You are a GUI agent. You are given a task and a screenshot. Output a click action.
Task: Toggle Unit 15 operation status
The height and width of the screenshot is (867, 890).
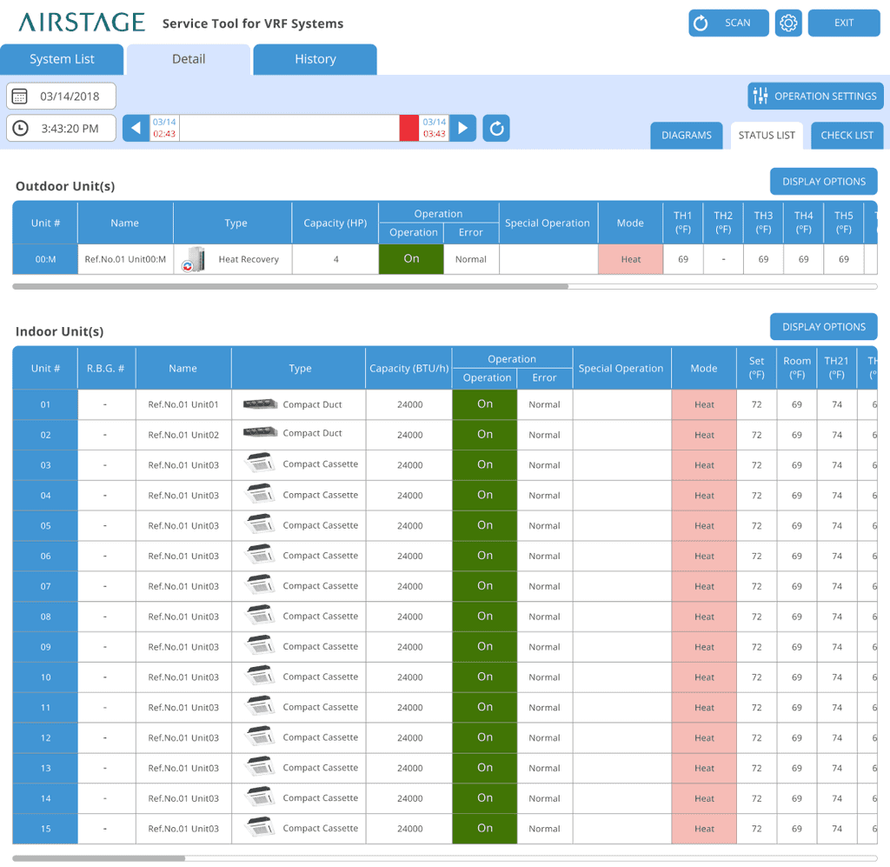coord(485,828)
